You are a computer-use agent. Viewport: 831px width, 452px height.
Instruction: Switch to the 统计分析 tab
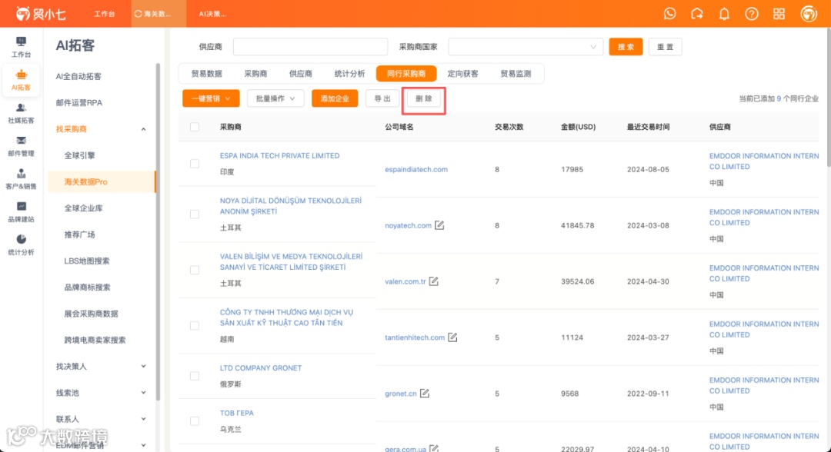click(349, 74)
